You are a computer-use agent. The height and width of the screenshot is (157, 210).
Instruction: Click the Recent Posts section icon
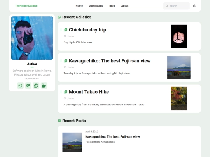coord(59,121)
